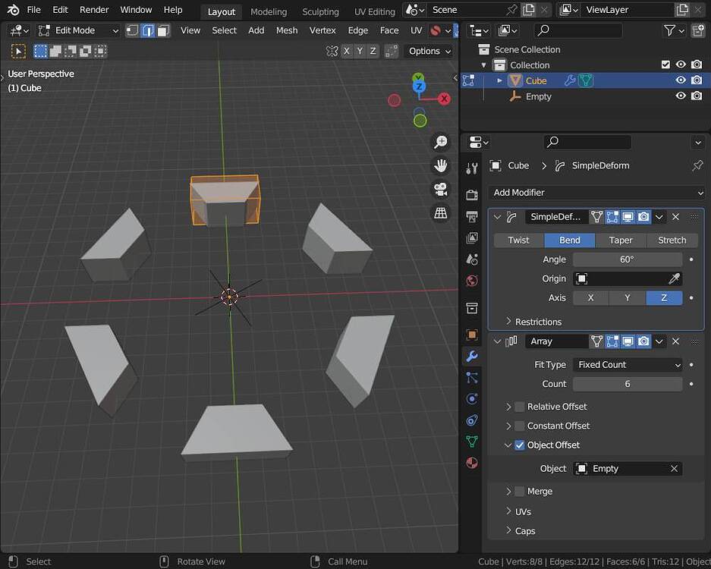Click the Angle 60° value field
Viewport: 711px width, 569px height.
(628, 259)
